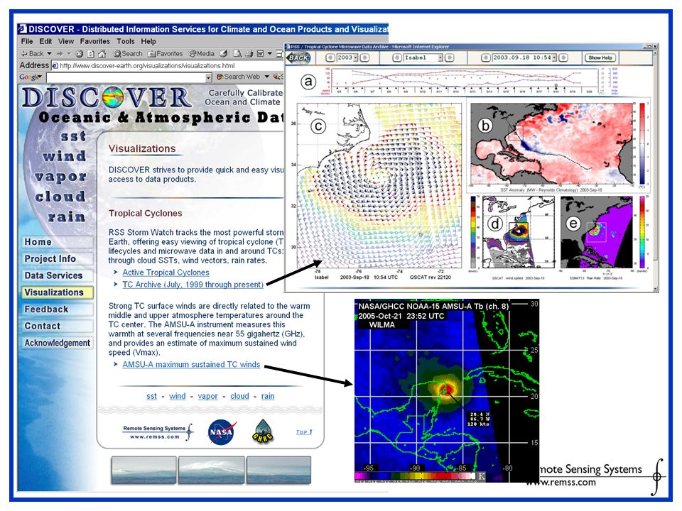This screenshot has height=511, width=682.
Task: Open the Favorites menu
Action: 94,41
